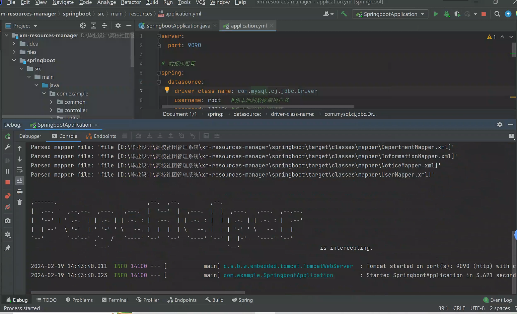Close the application.yml editor tab
The height and width of the screenshot is (314, 517).
point(272,25)
